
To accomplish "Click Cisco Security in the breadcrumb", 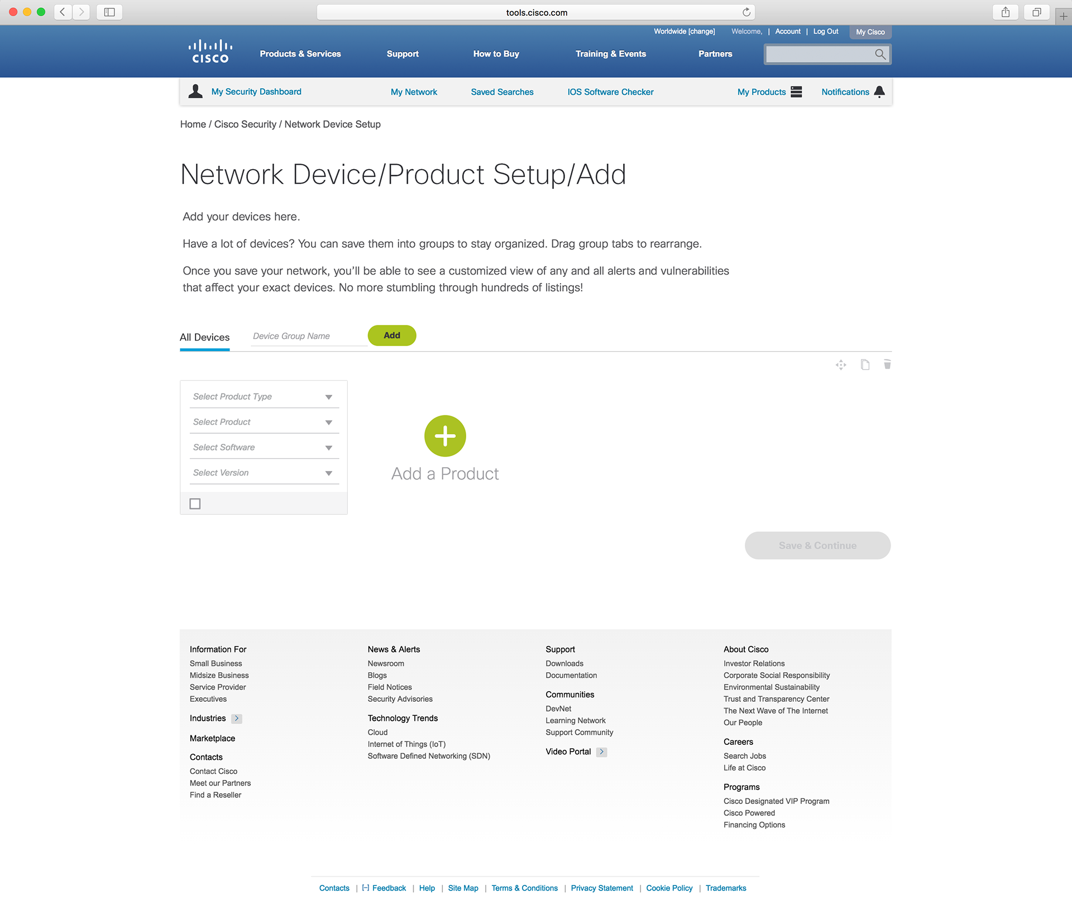I will 245,125.
